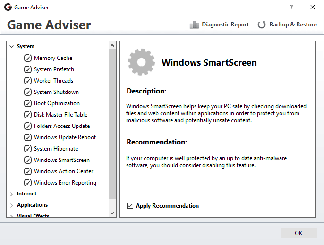Click the OK button
The width and height of the screenshot is (324, 245).
[298, 233]
